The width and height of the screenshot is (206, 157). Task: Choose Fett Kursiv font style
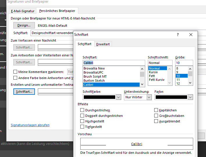[x=158, y=80]
